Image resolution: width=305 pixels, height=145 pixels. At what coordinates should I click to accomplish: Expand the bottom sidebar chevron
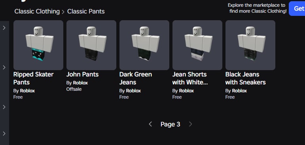[4, 134]
